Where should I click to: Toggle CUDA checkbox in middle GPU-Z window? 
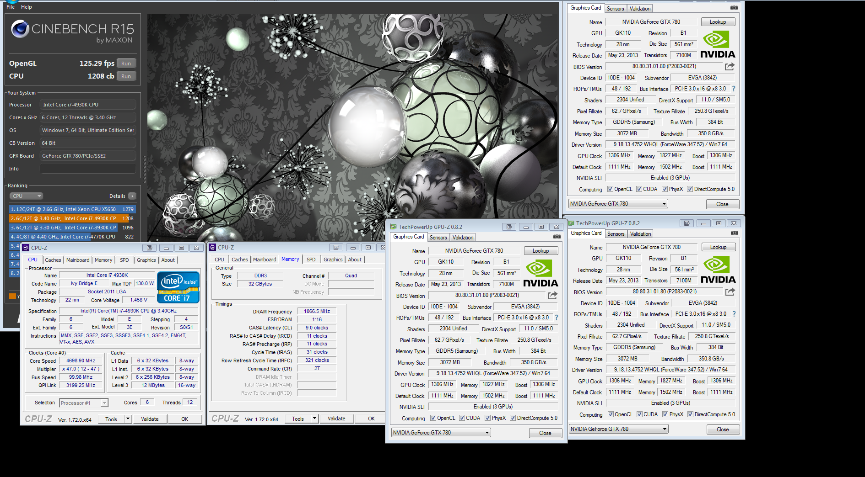(462, 418)
